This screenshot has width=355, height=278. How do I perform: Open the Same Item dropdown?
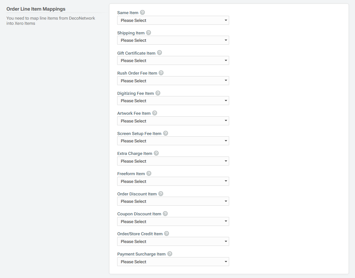[x=173, y=20]
